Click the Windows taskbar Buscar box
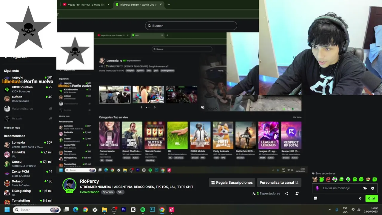The width and height of the screenshot is (382, 215). click(x=37, y=210)
